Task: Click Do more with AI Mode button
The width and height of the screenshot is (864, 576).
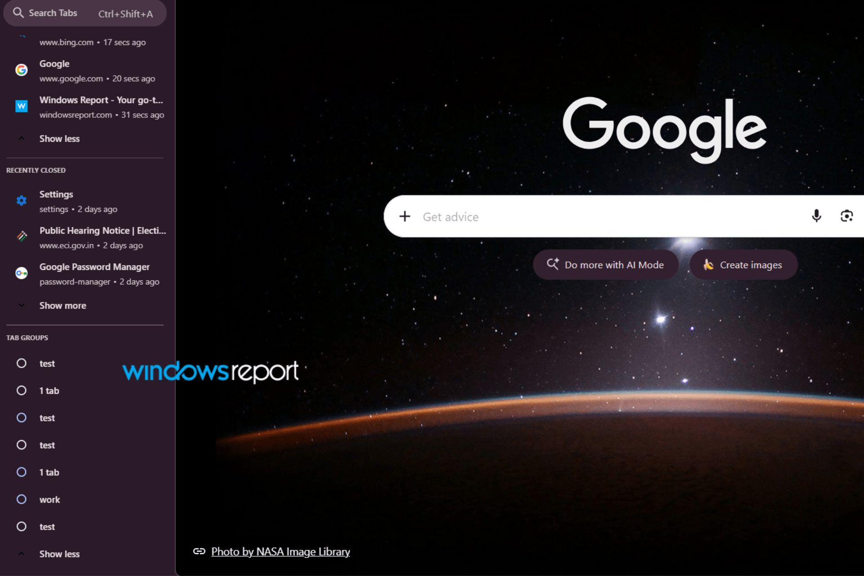Action: pos(606,265)
